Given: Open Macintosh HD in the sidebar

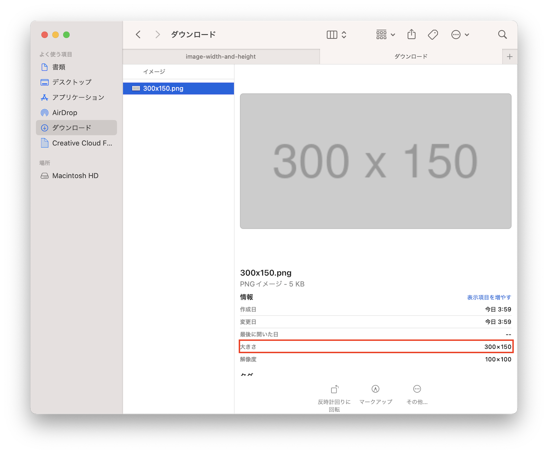Looking at the screenshot, I should (x=76, y=176).
